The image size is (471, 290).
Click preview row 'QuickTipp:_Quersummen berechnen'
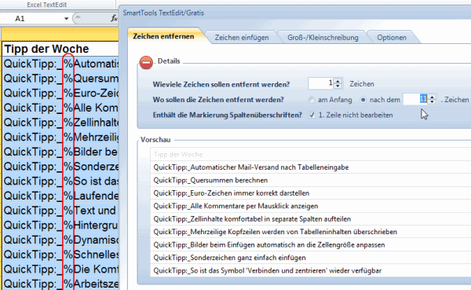pos(311,180)
